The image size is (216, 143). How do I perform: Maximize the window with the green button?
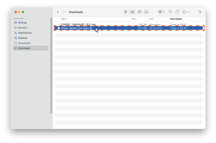(23, 12)
